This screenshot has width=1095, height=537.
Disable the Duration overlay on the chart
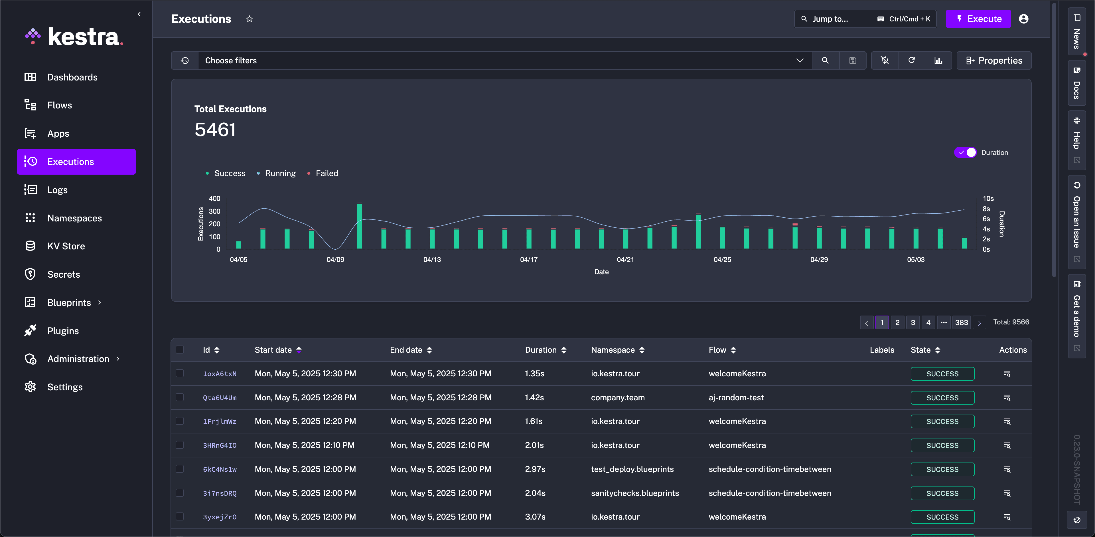966,152
